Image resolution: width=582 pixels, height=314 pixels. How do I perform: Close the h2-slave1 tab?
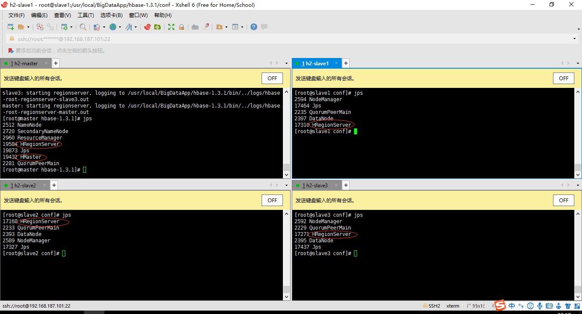point(336,63)
